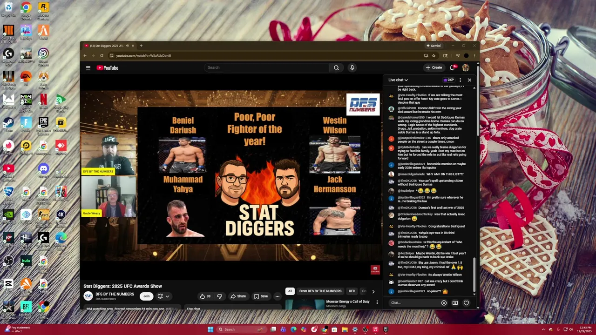Open the 0XP chat points badge

click(x=448, y=80)
